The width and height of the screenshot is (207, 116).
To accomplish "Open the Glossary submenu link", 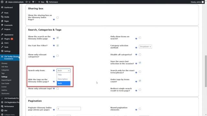I will click(x=4, y=63).
